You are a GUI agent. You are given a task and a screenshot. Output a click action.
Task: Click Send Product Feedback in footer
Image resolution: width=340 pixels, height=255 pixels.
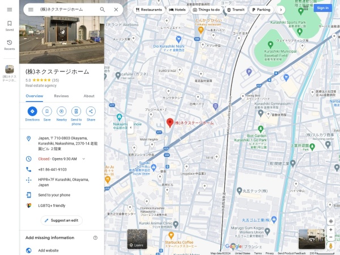pyautogui.click(x=292, y=253)
